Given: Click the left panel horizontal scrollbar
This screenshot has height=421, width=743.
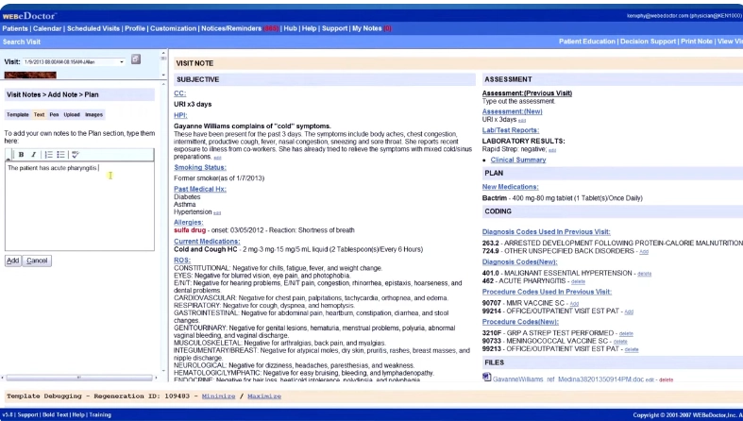Looking at the screenshot, I should coord(79,378).
